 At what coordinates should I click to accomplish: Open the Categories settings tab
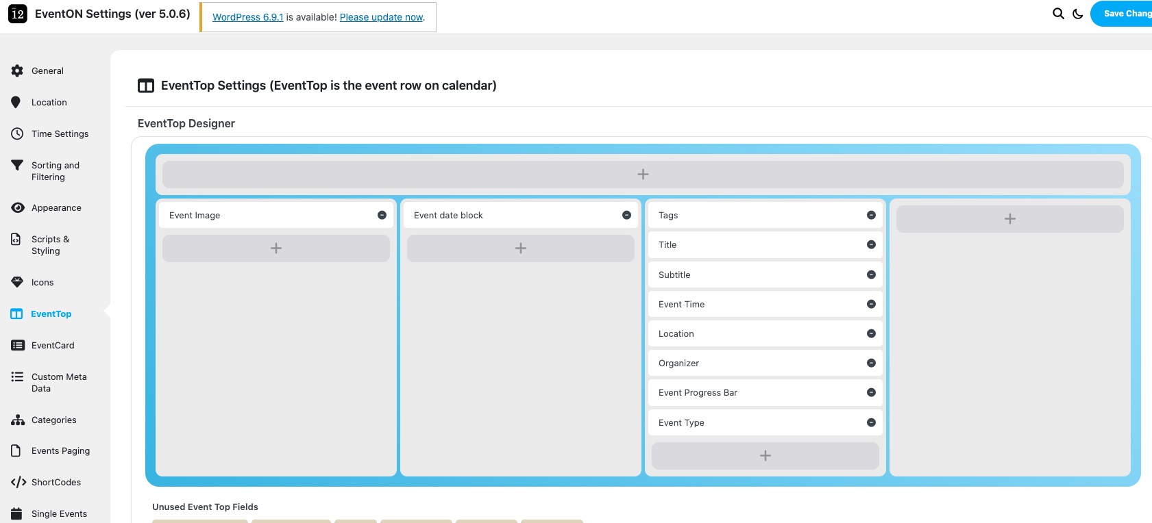(53, 420)
